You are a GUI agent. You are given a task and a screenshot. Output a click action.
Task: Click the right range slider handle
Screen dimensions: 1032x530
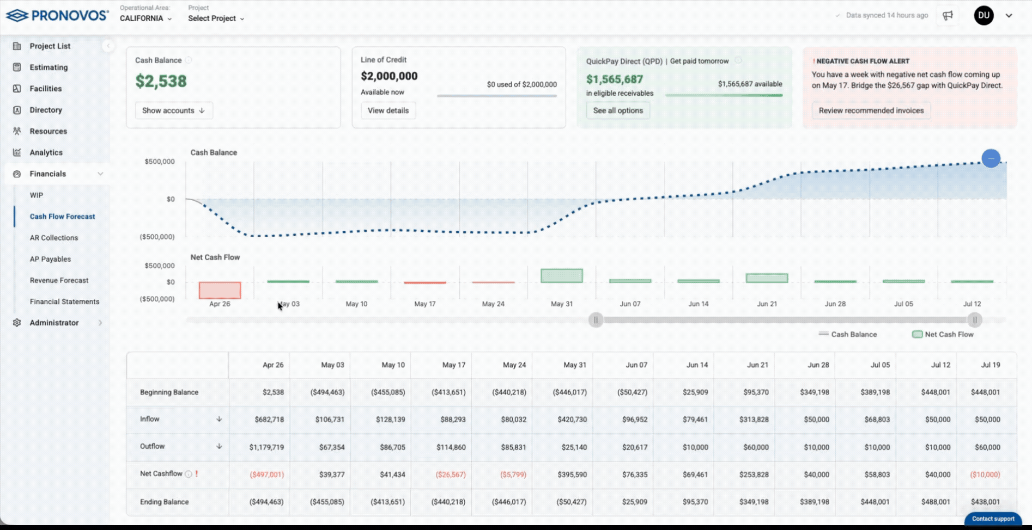[975, 320]
